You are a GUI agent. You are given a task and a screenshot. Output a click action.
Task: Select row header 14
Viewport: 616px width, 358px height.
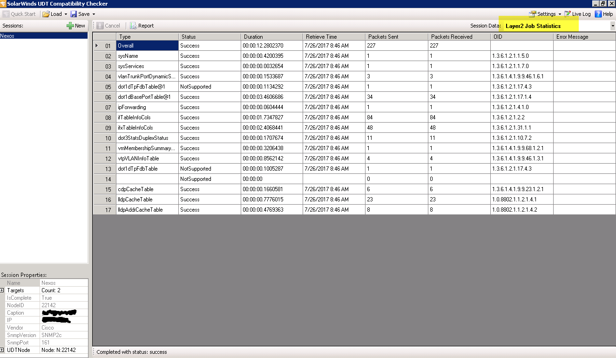(x=105, y=179)
